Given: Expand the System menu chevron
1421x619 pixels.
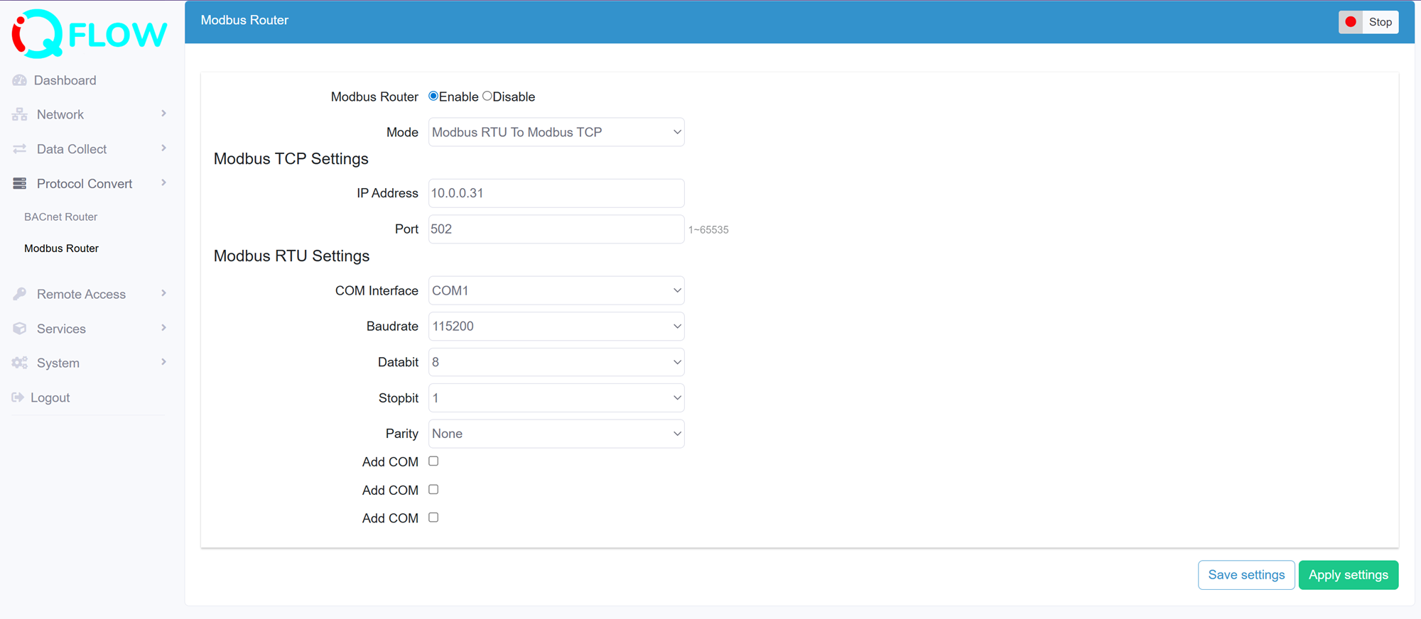Looking at the screenshot, I should point(163,362).
